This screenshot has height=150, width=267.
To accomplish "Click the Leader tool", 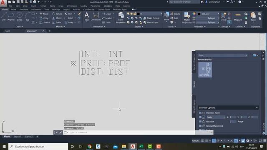I will coord(107,18).
